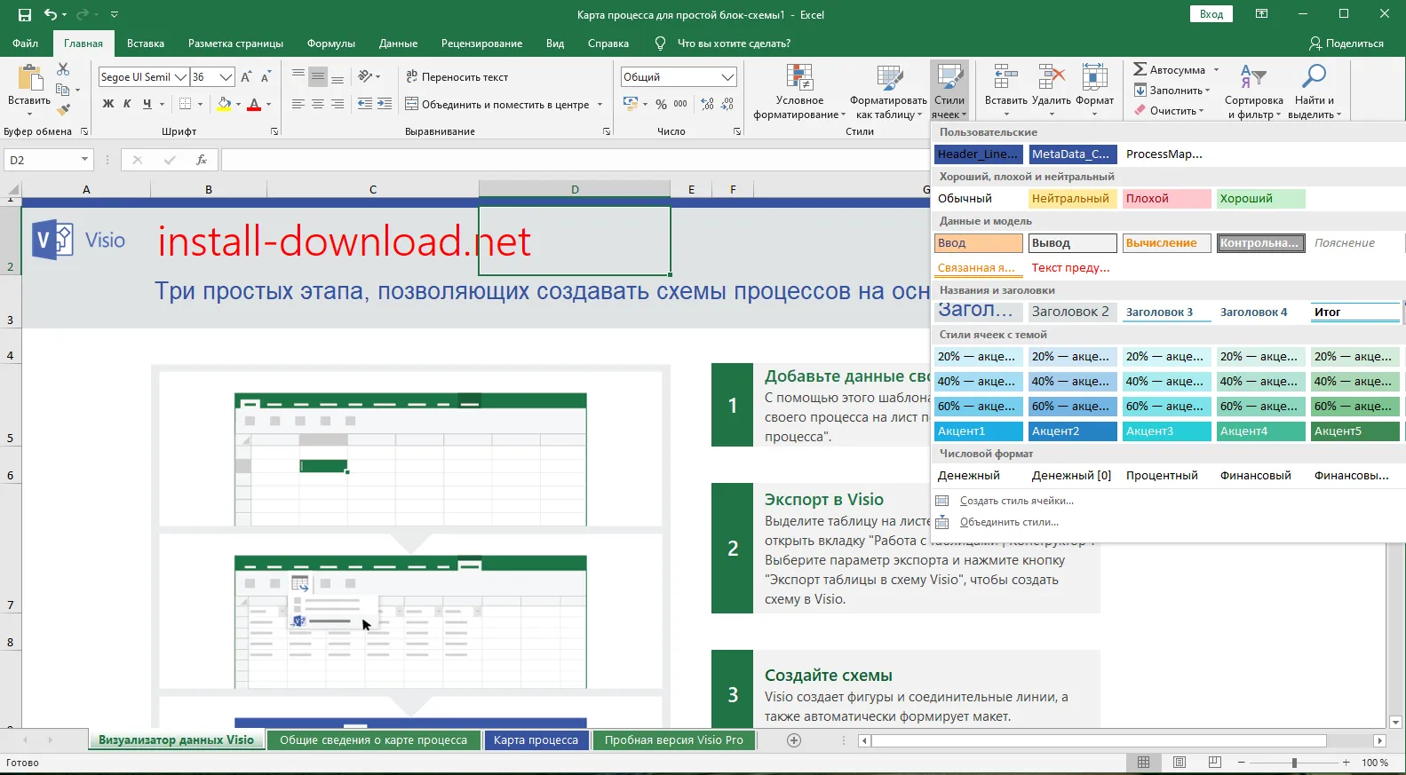Click the AutoSum sigma icon
The width and height of the screenshot is (1406, 775).
click(1140, 69)
